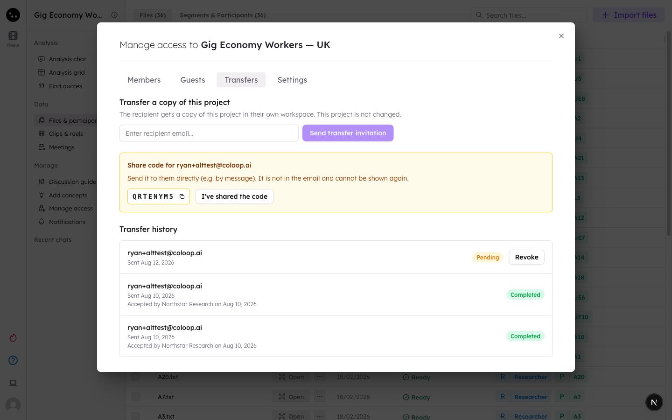Open Notifications in sidebar

point(67,222)
